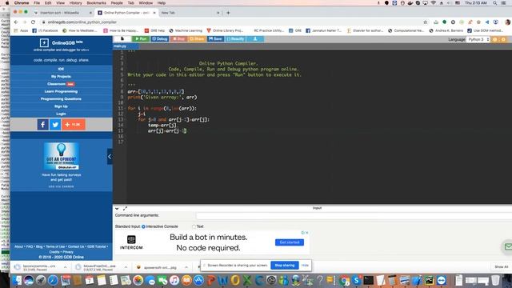The width and height of the screenshot is (512, 288).
Task: Click the new file icon in toolbar
Action: (122, 39)
